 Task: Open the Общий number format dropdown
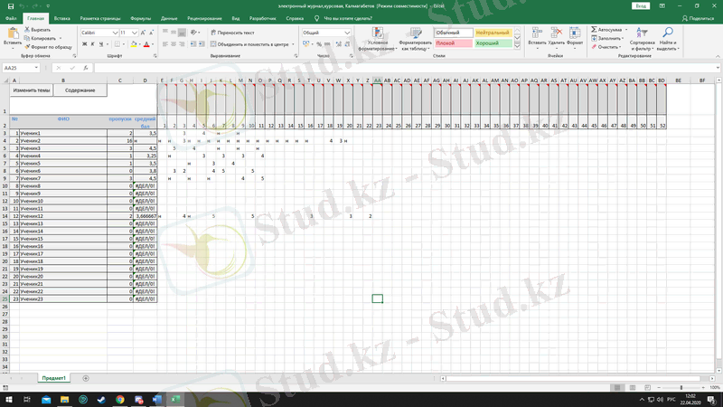(347, 33)
